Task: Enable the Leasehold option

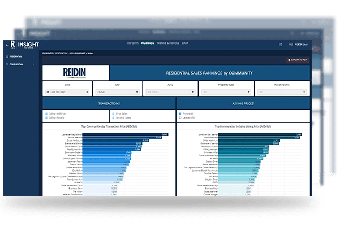Action: pos(180,117)
